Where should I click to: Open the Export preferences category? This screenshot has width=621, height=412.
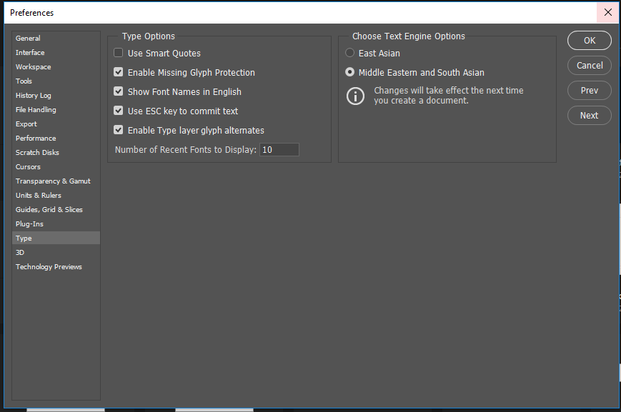coord(56,124)
